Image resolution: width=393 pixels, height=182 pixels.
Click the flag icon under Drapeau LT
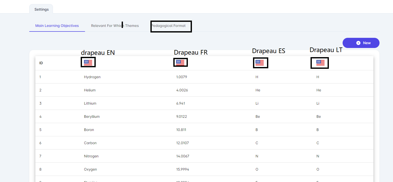(320, 63)
